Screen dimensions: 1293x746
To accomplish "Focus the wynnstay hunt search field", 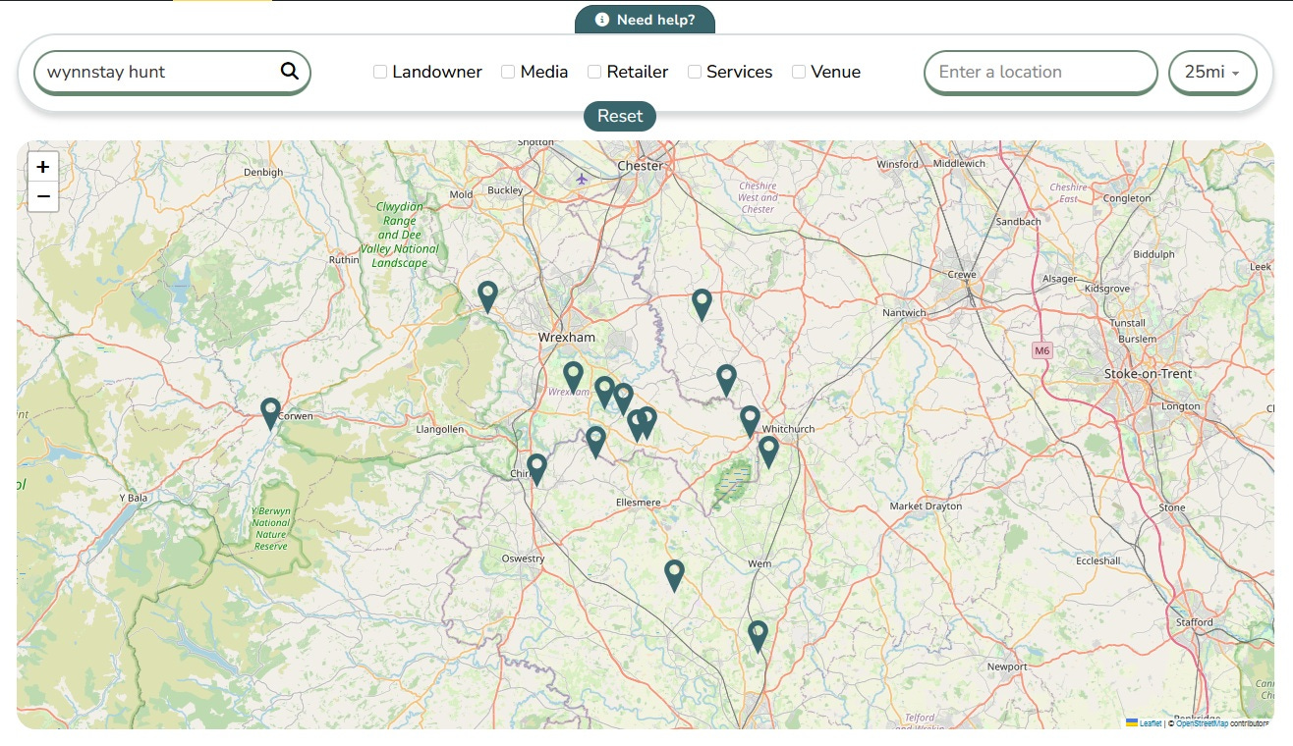I will (x=172, y=72).
